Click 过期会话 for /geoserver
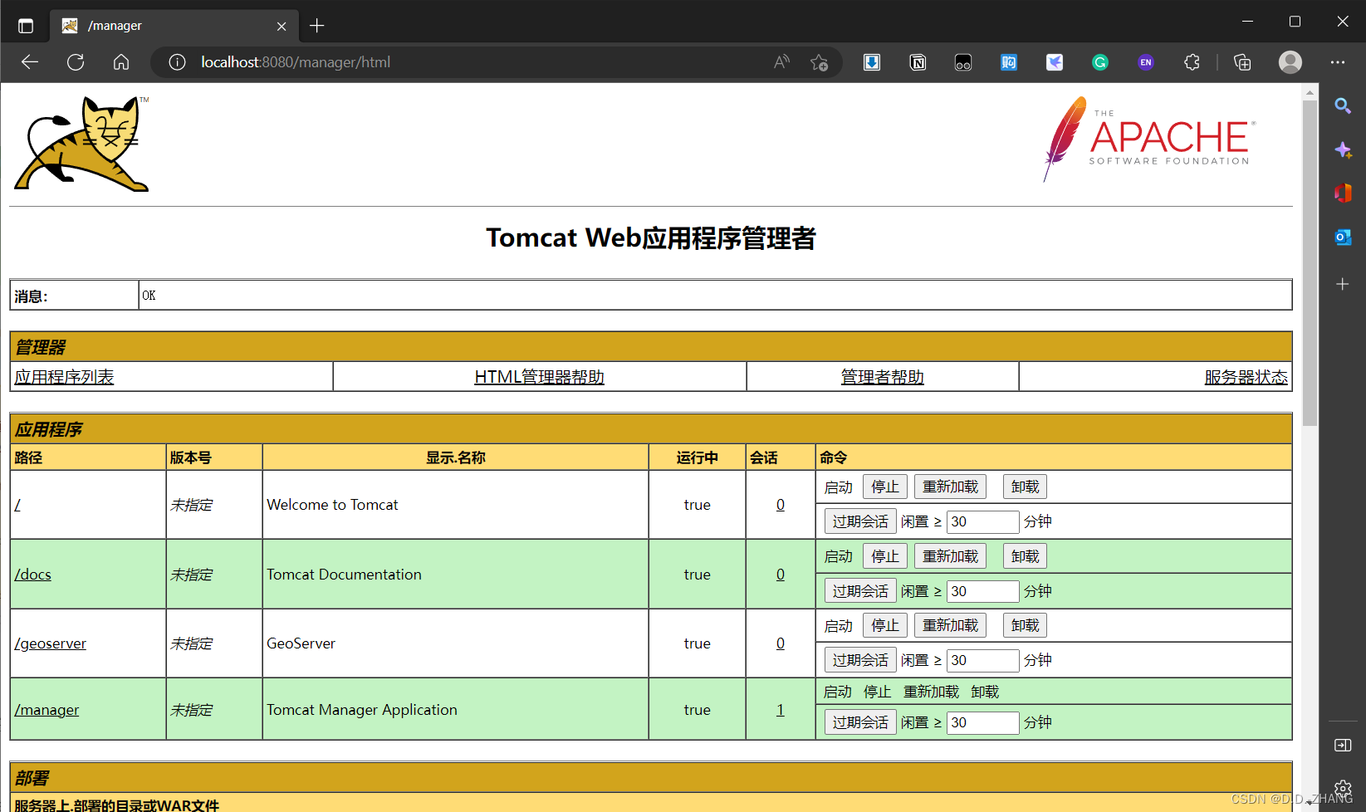This screenshot has width=1366, height=812. click(x=860, y=660)
